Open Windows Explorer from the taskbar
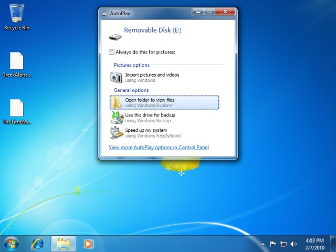Viewport: 336px width, 252px height. click(63, 244)
